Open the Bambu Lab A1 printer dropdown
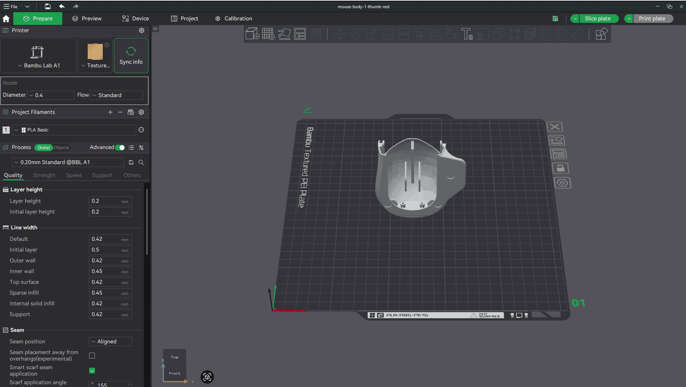The height and width of the screenshot is (387, 686). click(x=38, y=65)
